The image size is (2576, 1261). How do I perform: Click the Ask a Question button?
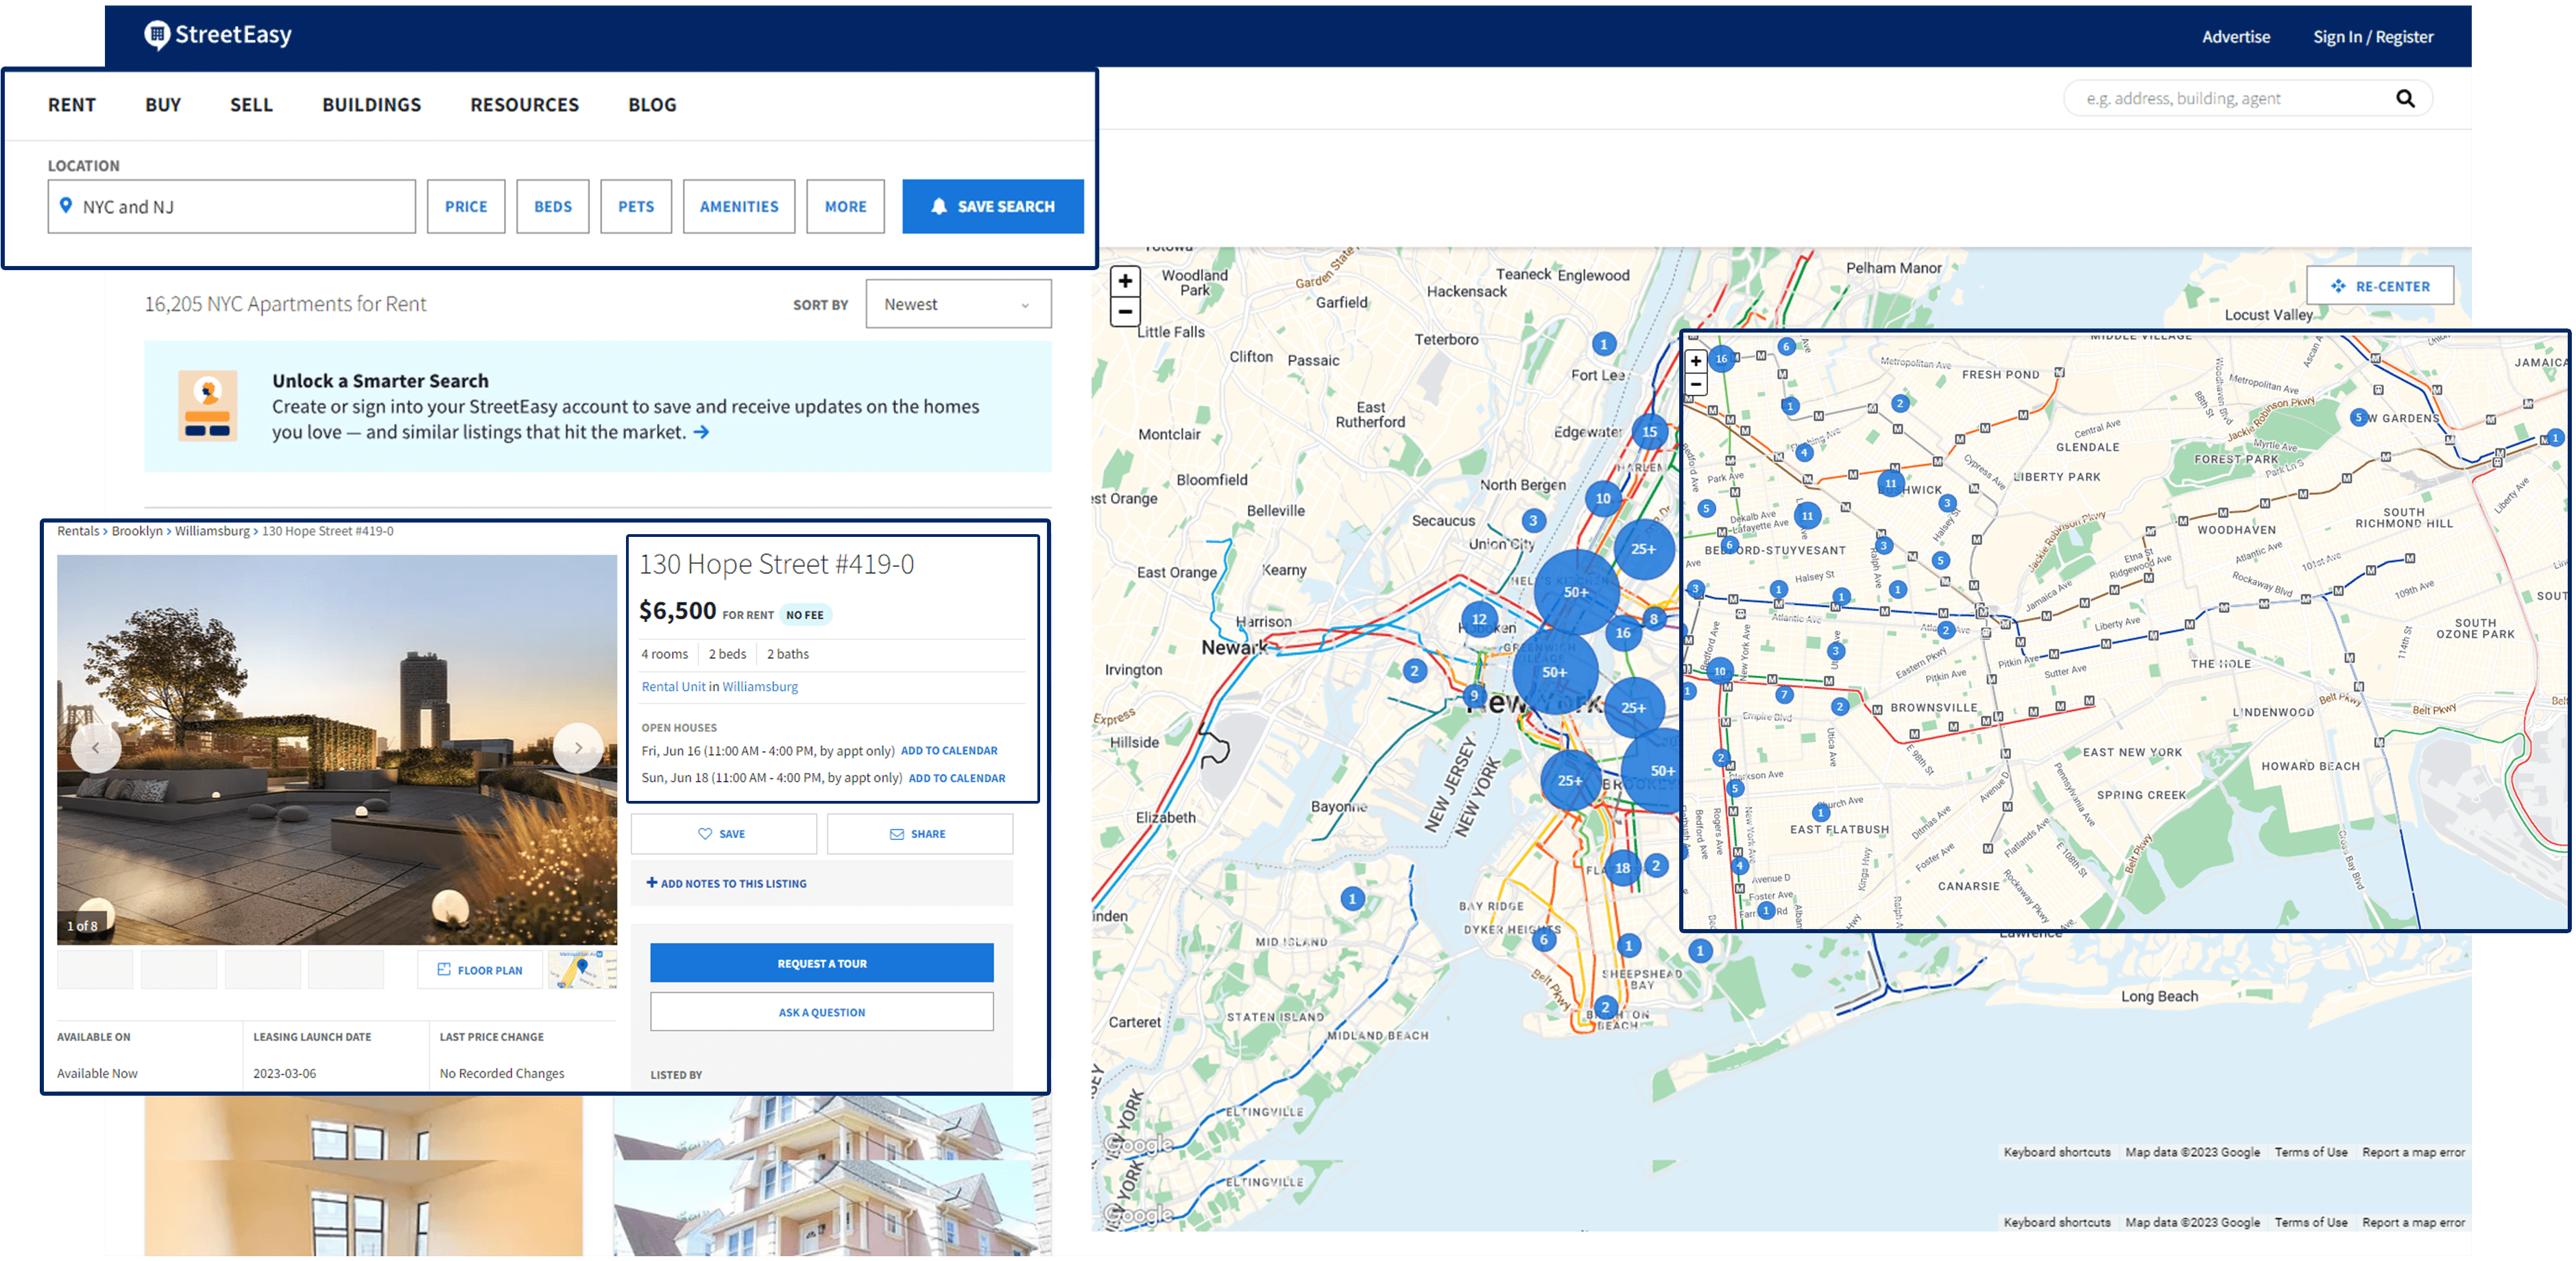pos(822,1012)
